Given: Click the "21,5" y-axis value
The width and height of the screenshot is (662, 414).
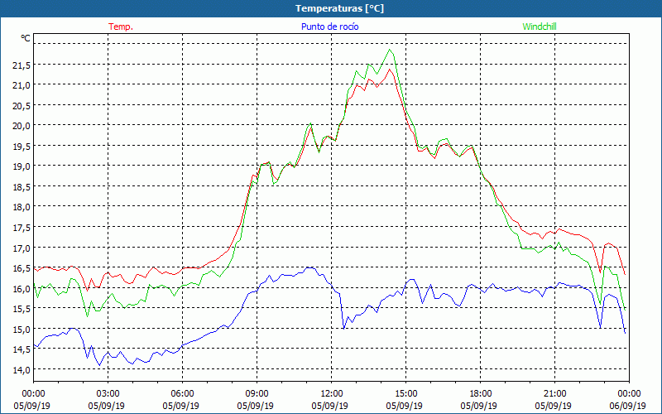Looking at the screenshot, I should click(x=22, y=65).
